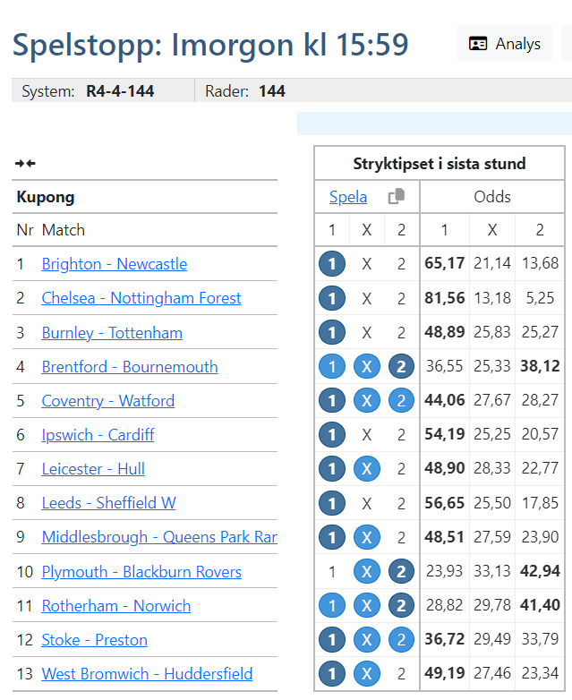Viewport: 572px width, 700px height.
Task: Open the Rotherham - Norwich match link
Action: click(x=116, y=606)
